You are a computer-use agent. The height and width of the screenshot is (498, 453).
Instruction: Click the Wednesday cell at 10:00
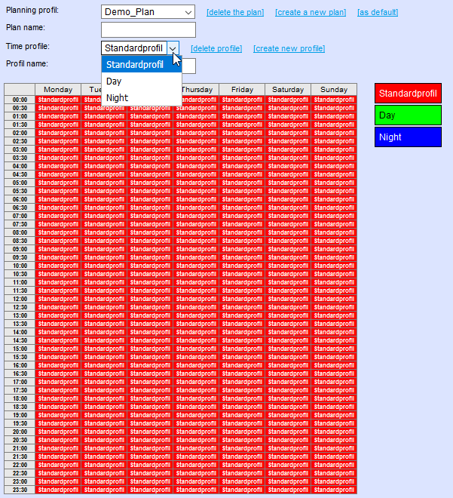coord(150,266)
